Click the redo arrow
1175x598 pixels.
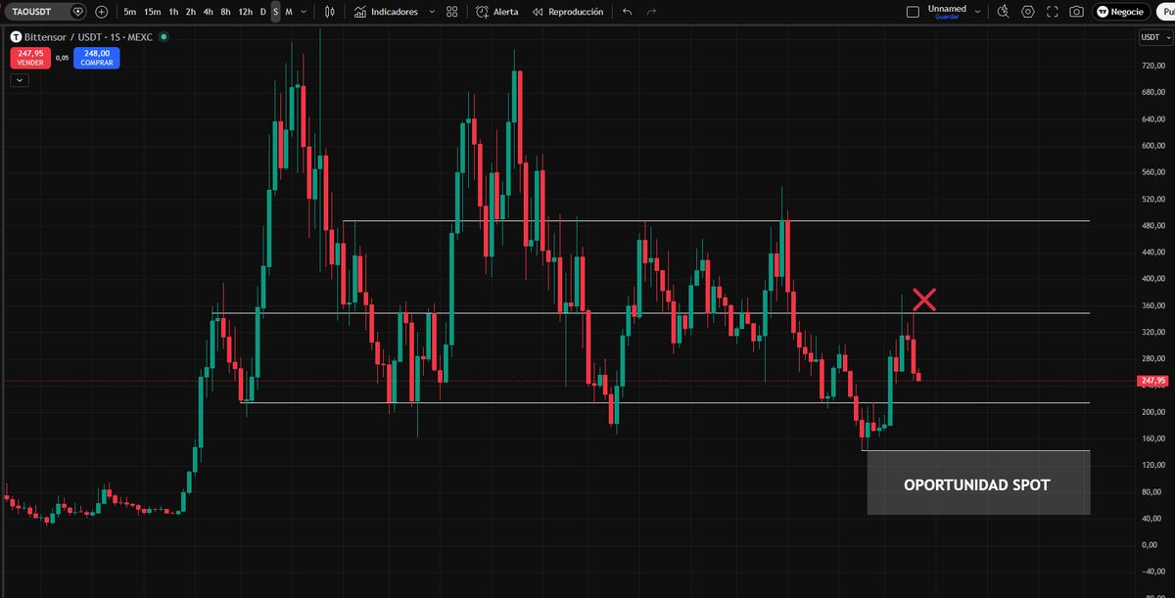tap(652, 12)
